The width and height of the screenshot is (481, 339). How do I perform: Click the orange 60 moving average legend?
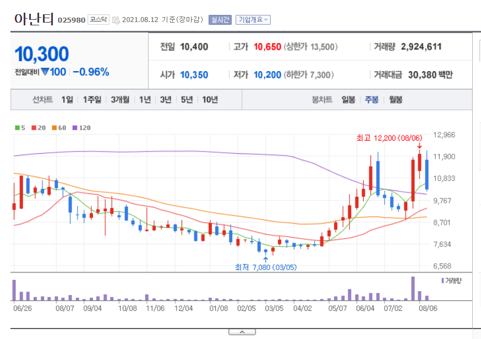tap(59, 128)
